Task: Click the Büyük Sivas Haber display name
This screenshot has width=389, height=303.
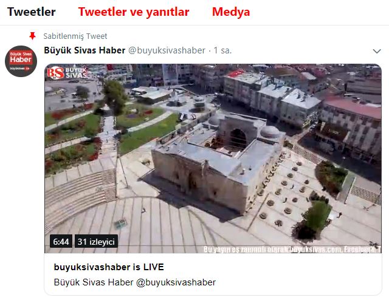Action: click(84, 50)
